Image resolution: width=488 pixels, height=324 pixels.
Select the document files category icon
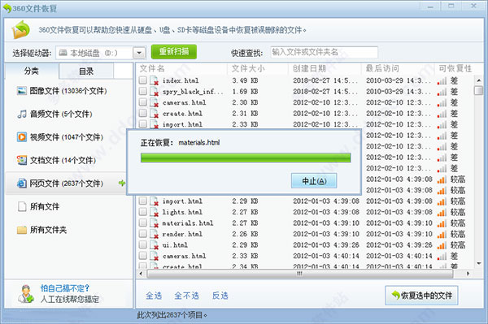click(22, 160)
